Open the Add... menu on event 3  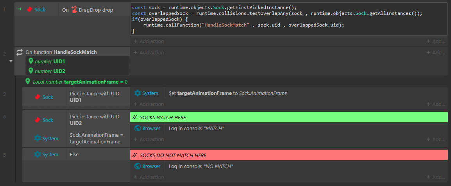pyautogui.click(x=436, y=104)
